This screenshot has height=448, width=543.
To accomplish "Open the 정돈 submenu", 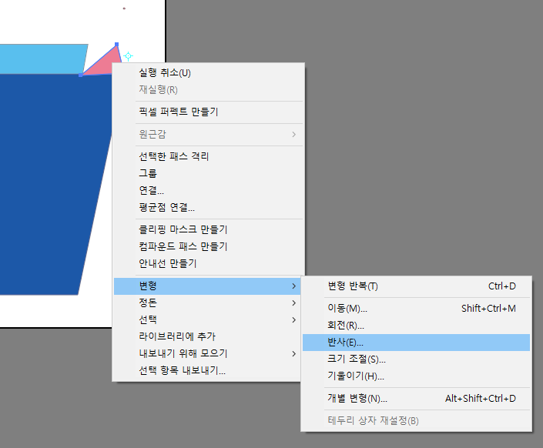I will click(x=208, y=303).
